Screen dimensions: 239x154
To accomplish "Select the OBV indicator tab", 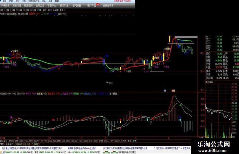I will (50, 141).
